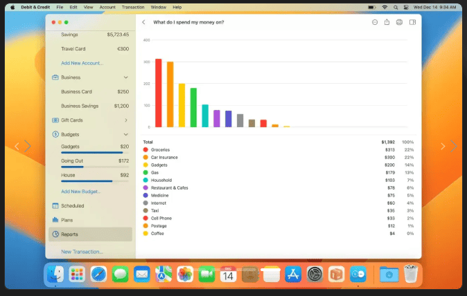Open the Apple menu

[12, 7]
